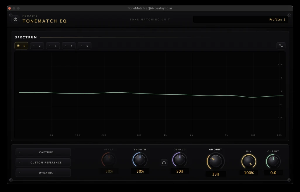Click the Smooth knob
Viewport: 300px width, 192px height.
140,159
